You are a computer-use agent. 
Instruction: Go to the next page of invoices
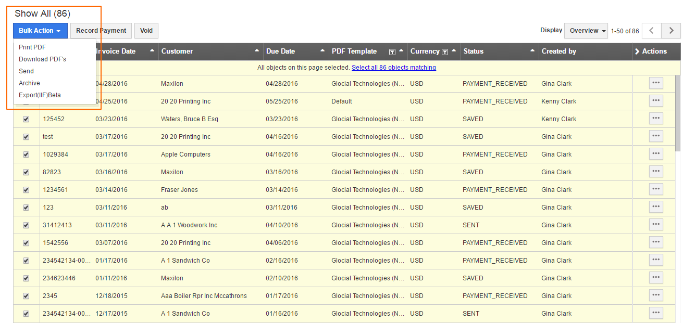click(671, 31)
